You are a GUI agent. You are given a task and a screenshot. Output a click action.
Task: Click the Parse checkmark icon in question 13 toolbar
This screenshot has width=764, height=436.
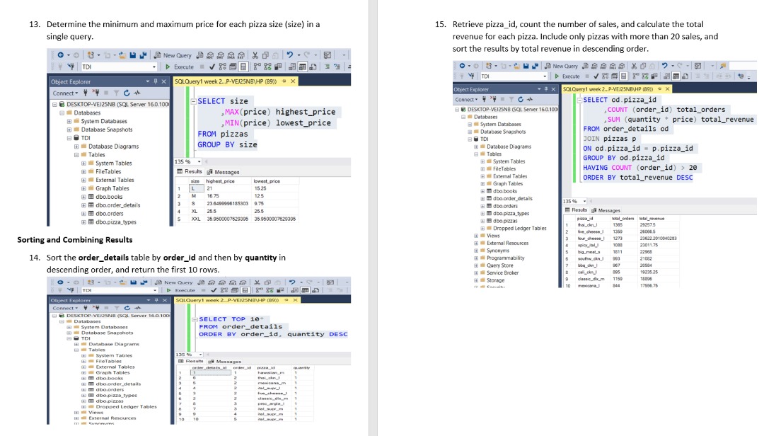(212, 67)
